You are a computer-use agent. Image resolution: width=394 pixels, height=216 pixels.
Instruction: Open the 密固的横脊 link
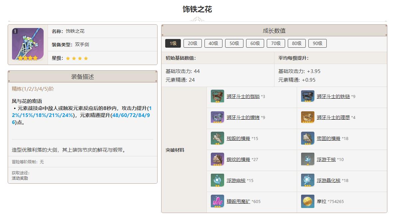click(x=328, y=139)
